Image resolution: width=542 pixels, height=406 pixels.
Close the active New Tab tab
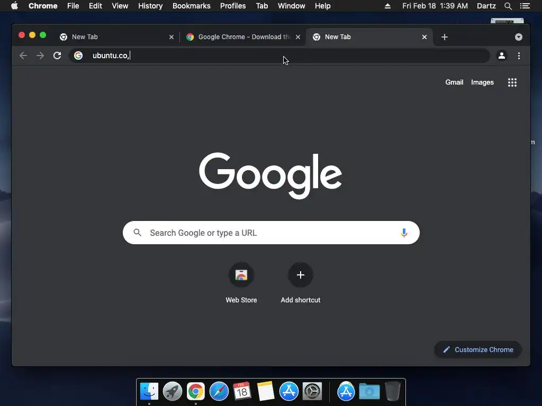click(424, 37)
